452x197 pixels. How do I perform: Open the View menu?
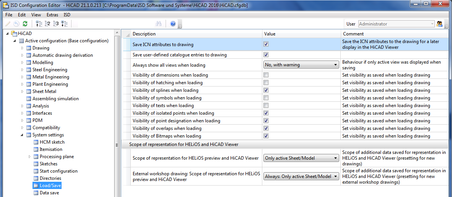click(x=36, y=14)
